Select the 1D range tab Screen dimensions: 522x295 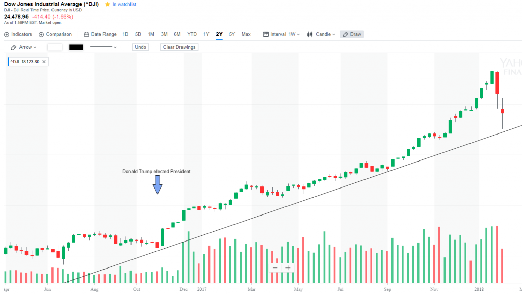(125, 34)
